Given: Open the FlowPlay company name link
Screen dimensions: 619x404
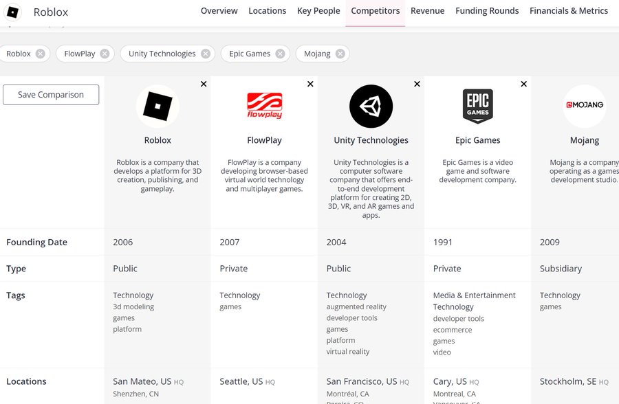Looking at the screenshot, I should [x=265, y=140].
